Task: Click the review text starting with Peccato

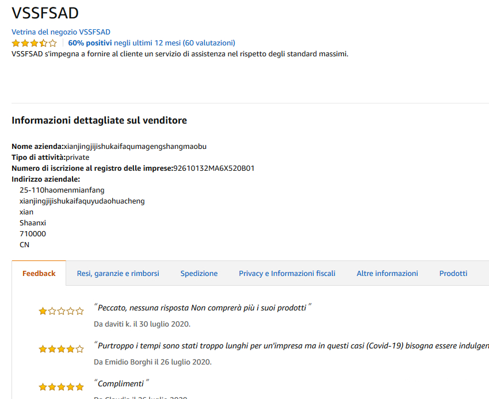Action: [202, 308]
